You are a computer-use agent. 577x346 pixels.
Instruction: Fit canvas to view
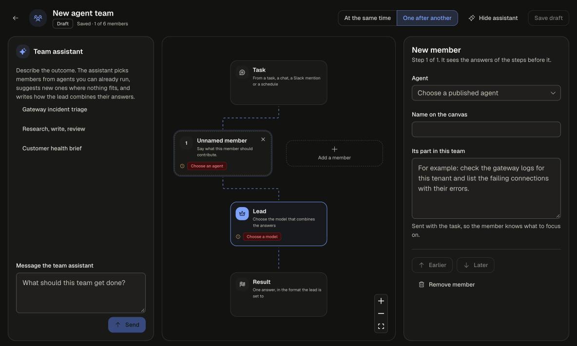381,326
